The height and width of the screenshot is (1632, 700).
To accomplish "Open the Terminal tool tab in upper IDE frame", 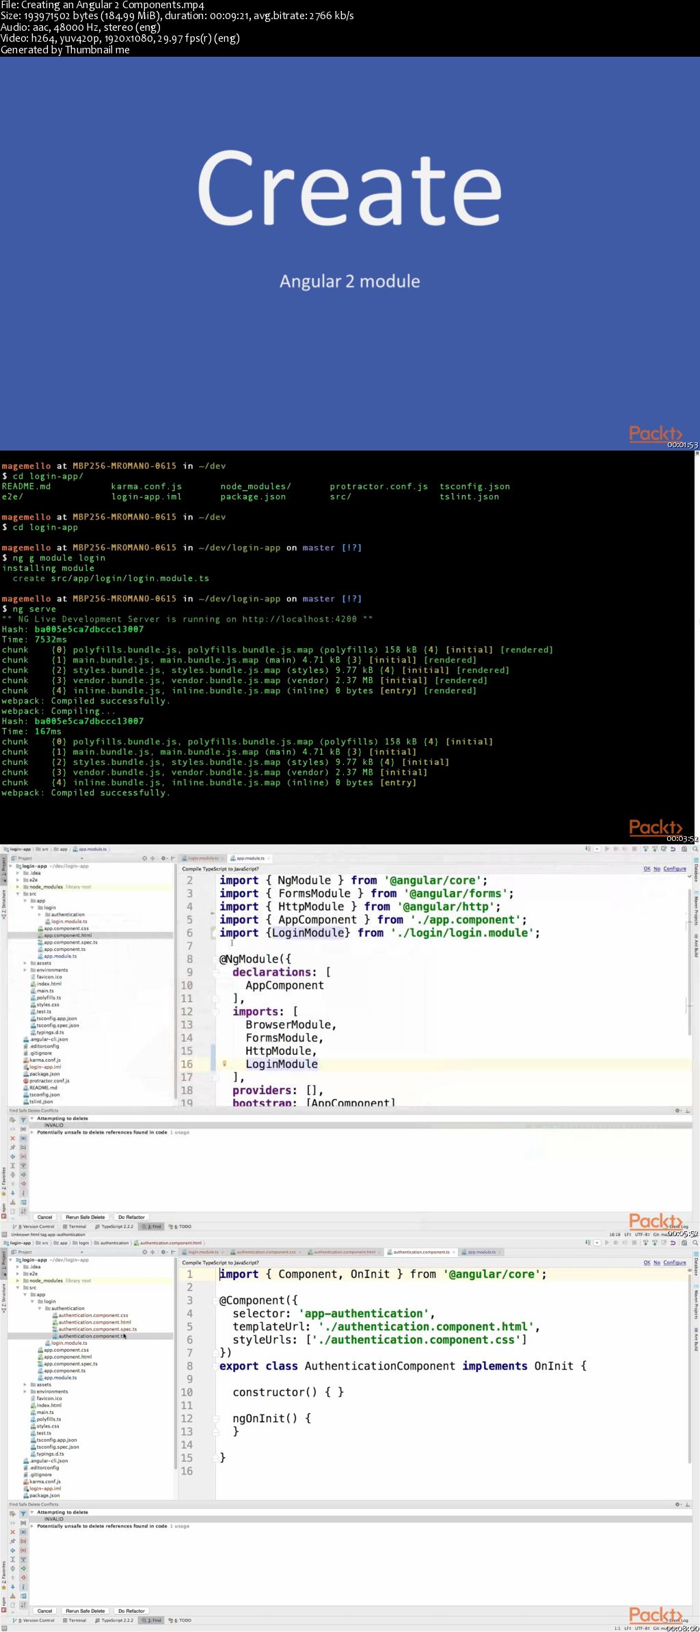I will coord(75,1227).
